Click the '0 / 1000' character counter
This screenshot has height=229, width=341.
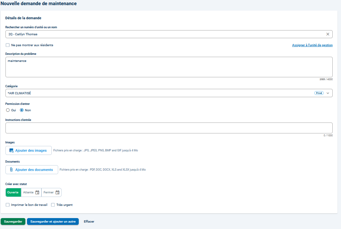[x=328, y=135]
